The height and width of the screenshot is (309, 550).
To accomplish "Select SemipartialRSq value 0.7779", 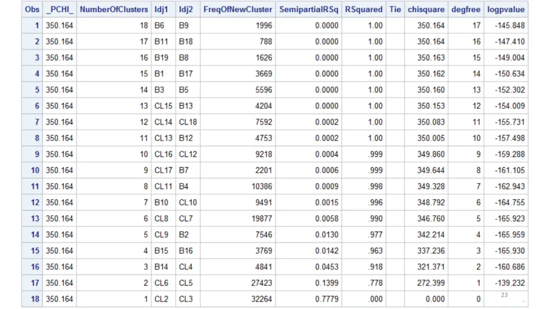I will tap(327, 299).
